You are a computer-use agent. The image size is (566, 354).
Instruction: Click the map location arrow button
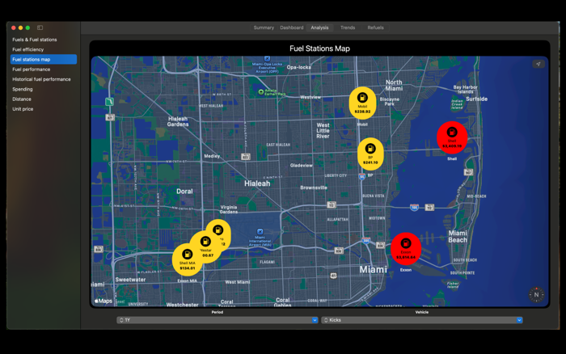coord(539,64)
